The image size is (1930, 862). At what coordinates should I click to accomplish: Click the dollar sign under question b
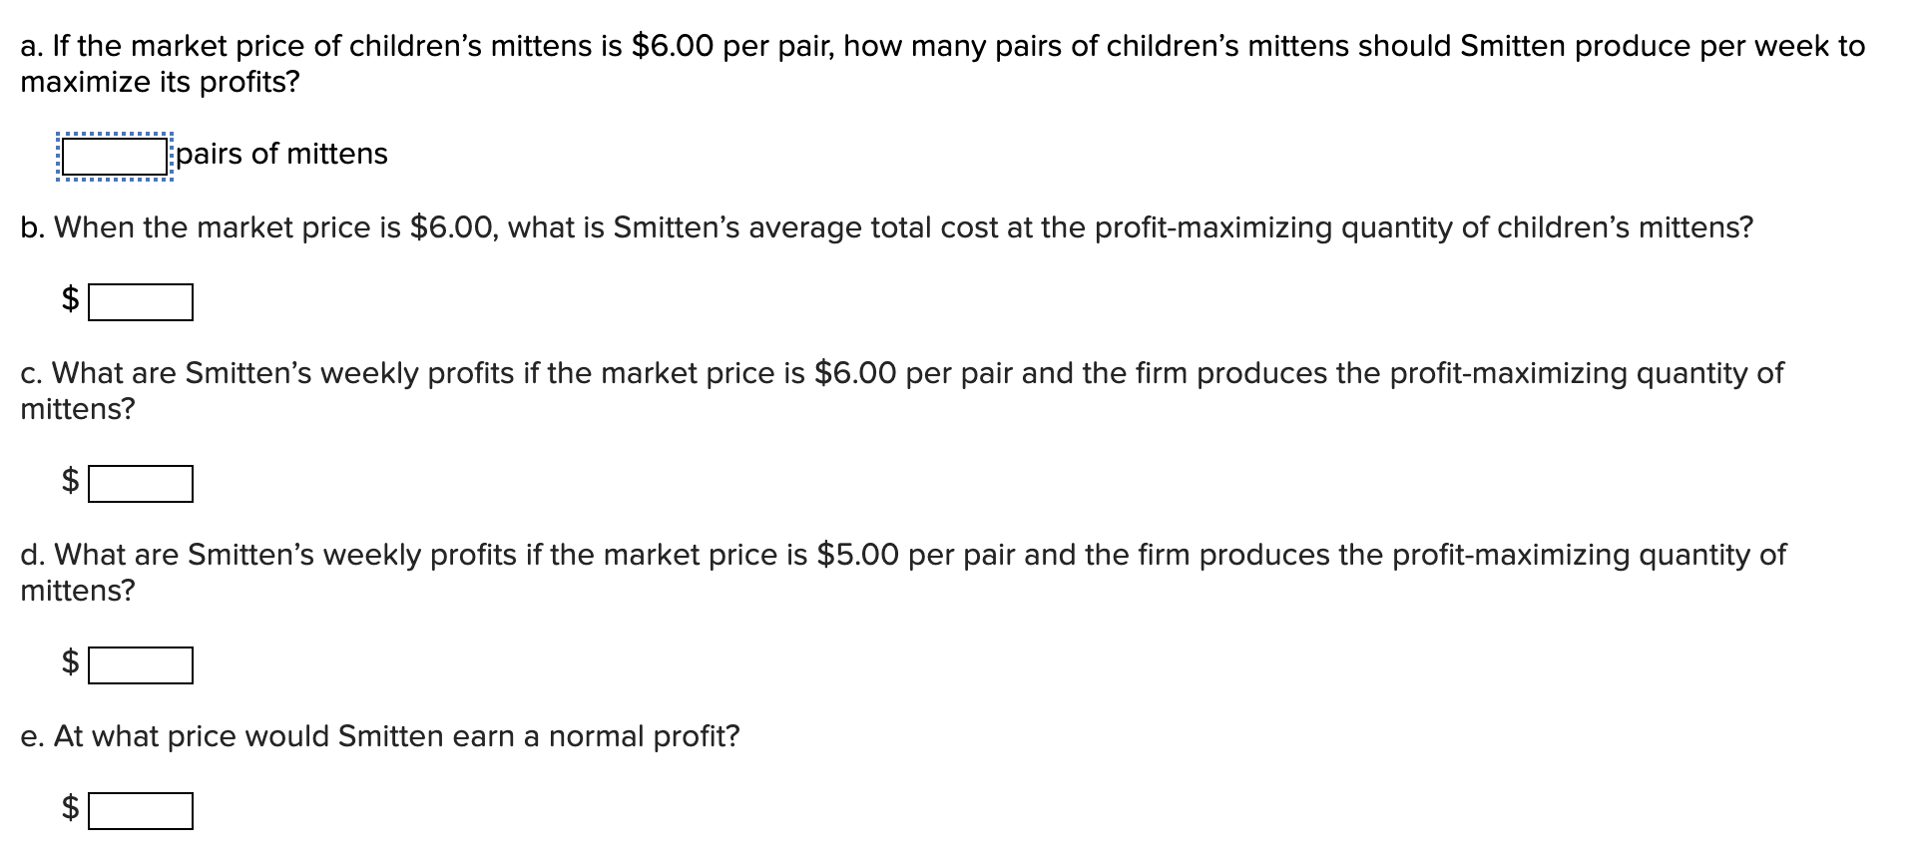point(71,298)
